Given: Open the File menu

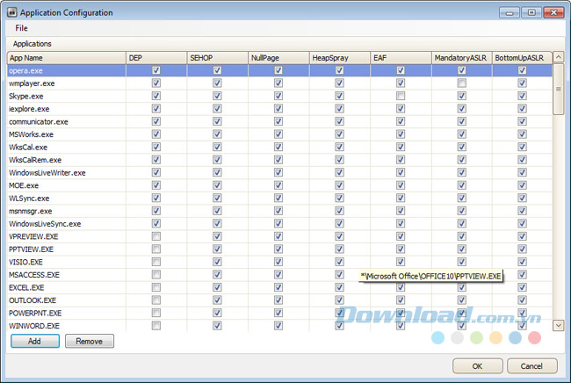Looking at the screenshot, I should [x=21, y=28].
